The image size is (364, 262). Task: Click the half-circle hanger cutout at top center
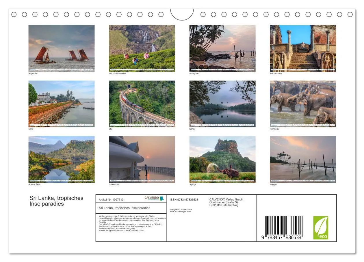[x=182, y=14]
